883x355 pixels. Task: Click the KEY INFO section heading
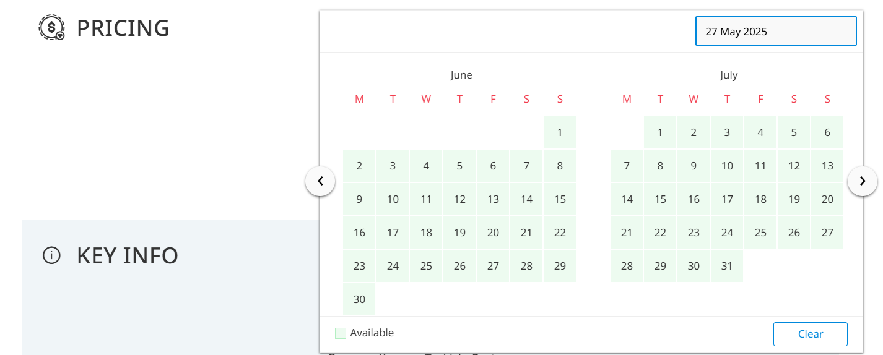[x=127, y=255]
